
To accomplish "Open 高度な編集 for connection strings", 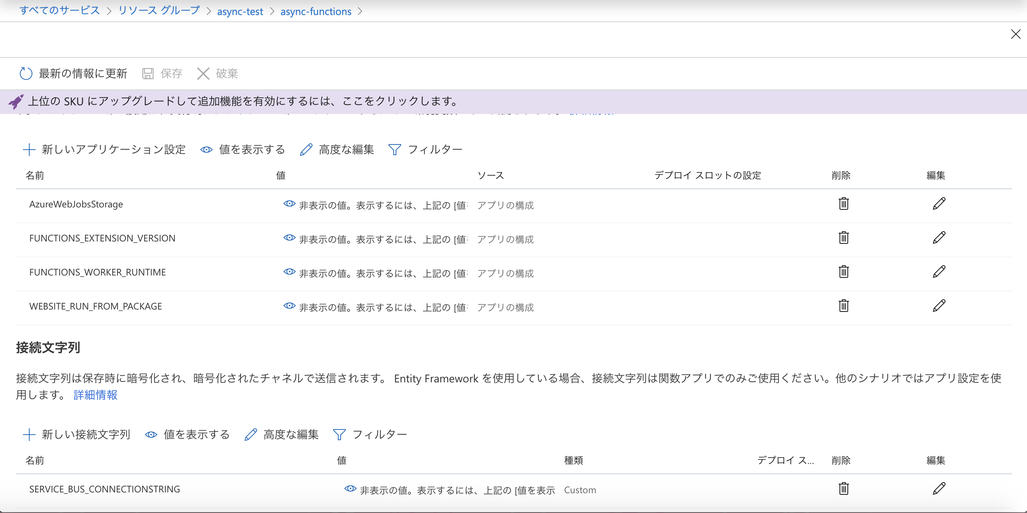I will tap(281, 434).
